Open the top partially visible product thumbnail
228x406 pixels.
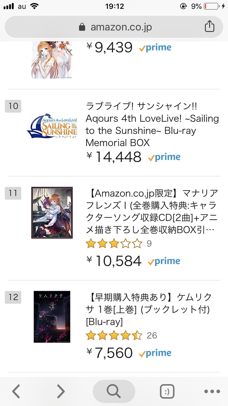(52, 60)
